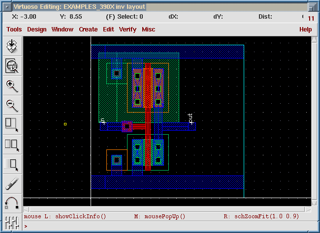Click the horizontal scrollbar track
Screen dimensions: 320x233
[x=167, y=209]
